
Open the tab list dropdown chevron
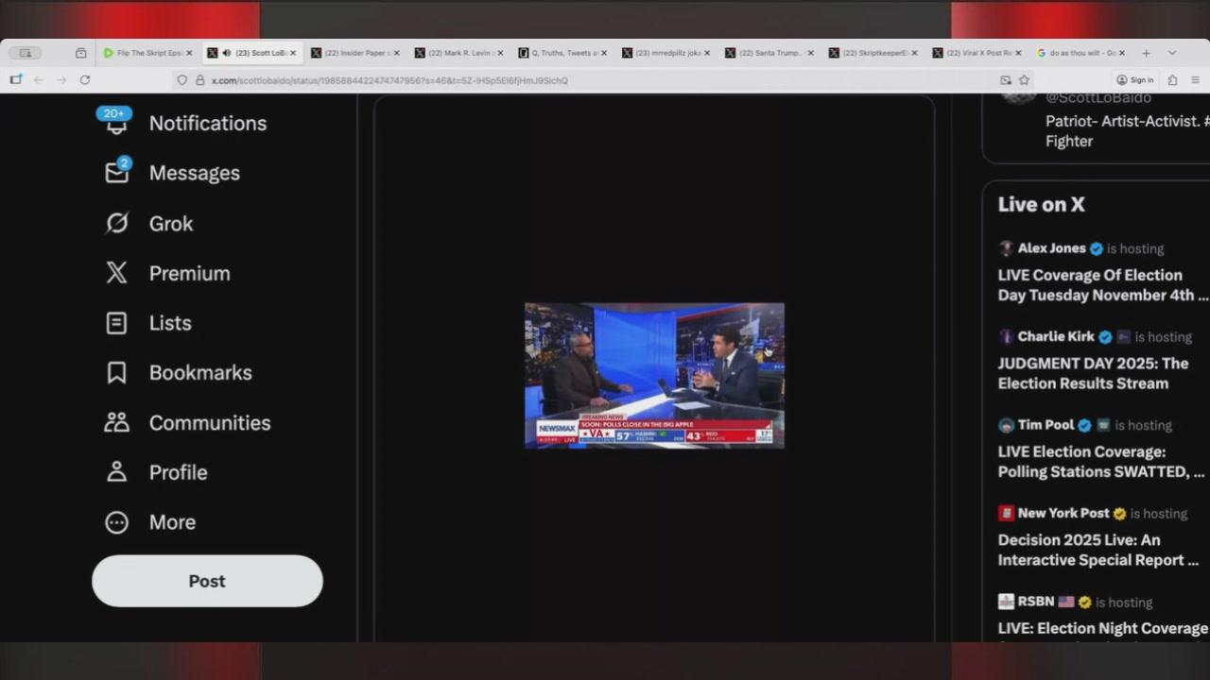coord(1173,53)
